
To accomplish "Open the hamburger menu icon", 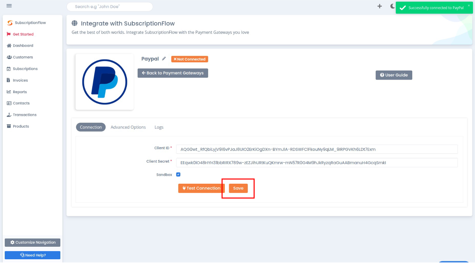I will pos(9,6).
